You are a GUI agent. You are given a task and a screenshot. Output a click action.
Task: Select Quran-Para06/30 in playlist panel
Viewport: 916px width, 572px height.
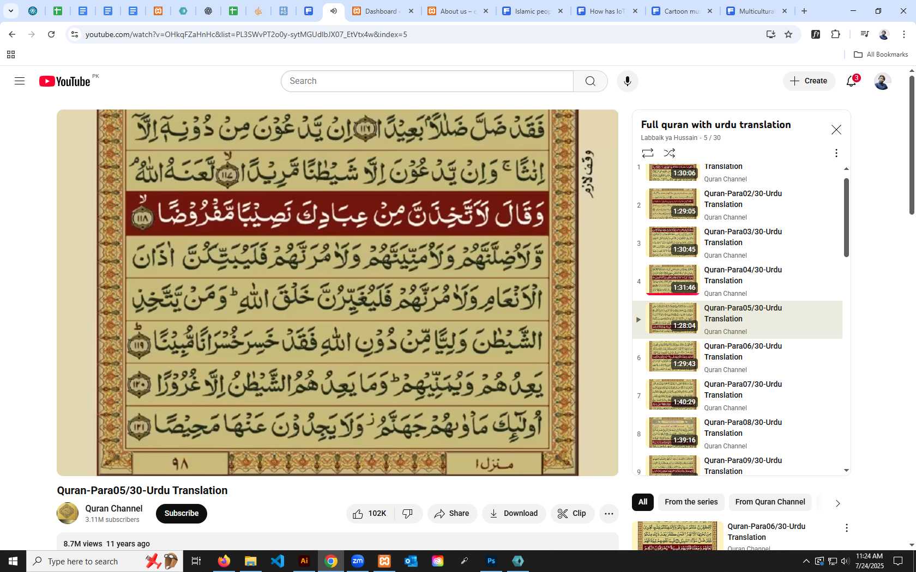coord(737,358)
